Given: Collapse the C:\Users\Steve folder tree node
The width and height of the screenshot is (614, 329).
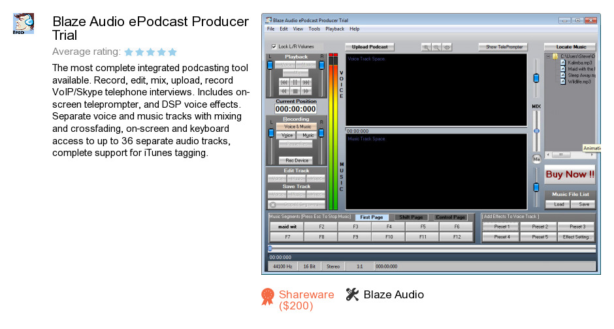Looking at the screenshot, I should click(x=548, y=56).
